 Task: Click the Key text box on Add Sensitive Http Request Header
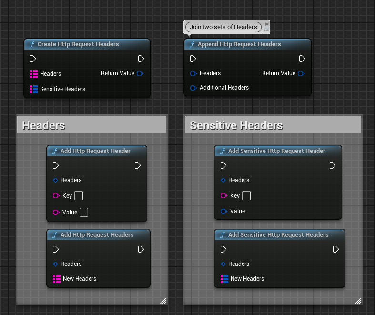pyautogui.click(x=246, y=196)
